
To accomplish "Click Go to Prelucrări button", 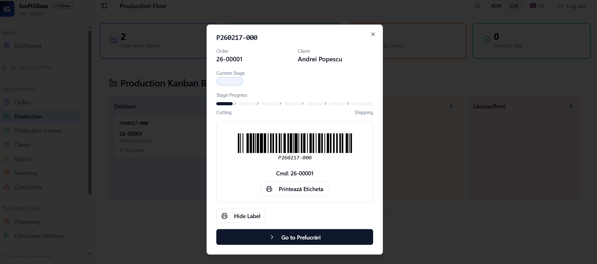I will tap(294, 237).
